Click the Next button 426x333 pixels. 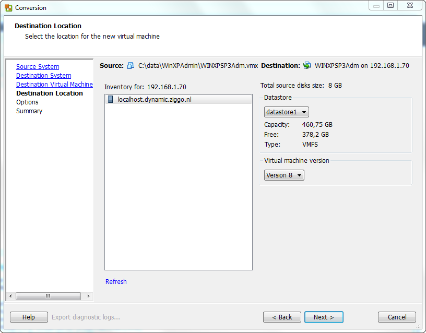coord(324,317)
